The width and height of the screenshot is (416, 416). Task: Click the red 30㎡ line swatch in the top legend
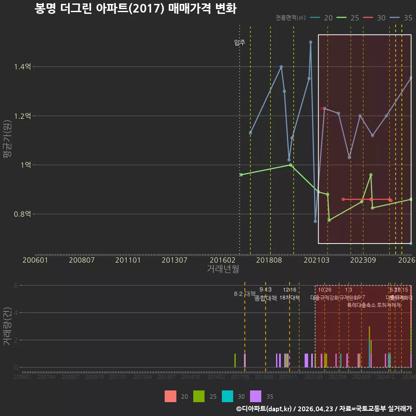tap(368, 18)
